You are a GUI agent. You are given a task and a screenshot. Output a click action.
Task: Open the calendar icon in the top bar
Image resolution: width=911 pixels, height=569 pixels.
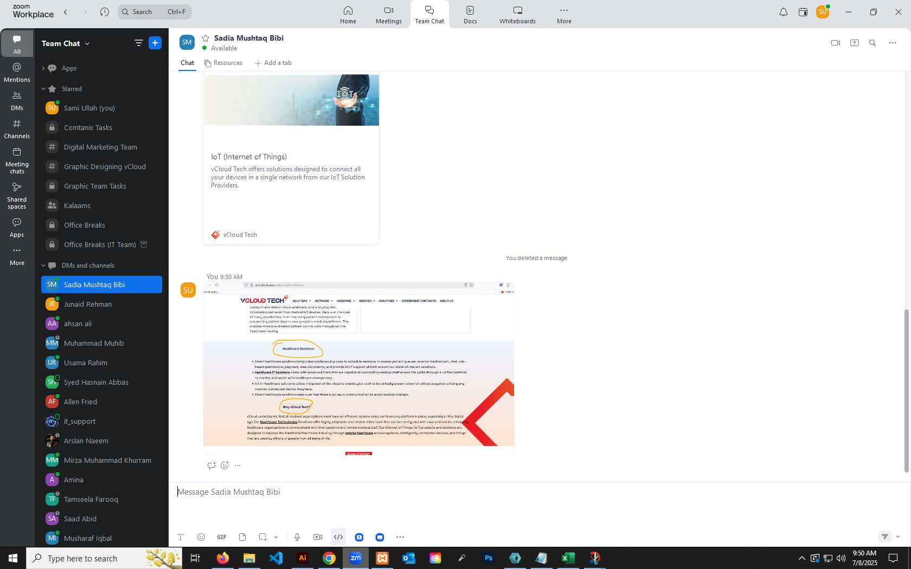803,12
